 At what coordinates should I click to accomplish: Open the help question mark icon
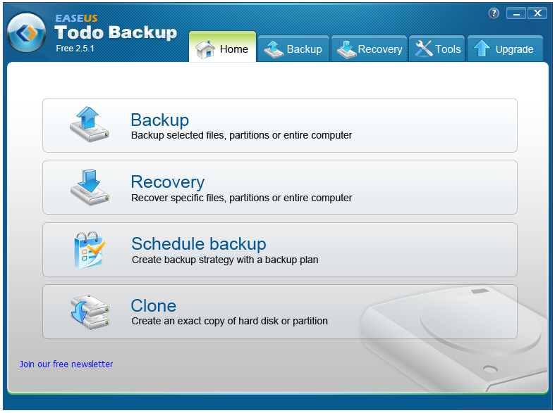point(494,13)
